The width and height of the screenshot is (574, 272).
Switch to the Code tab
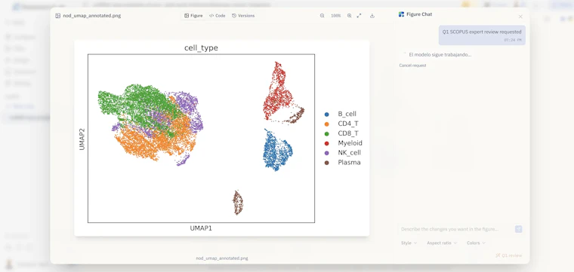point(217,16)
